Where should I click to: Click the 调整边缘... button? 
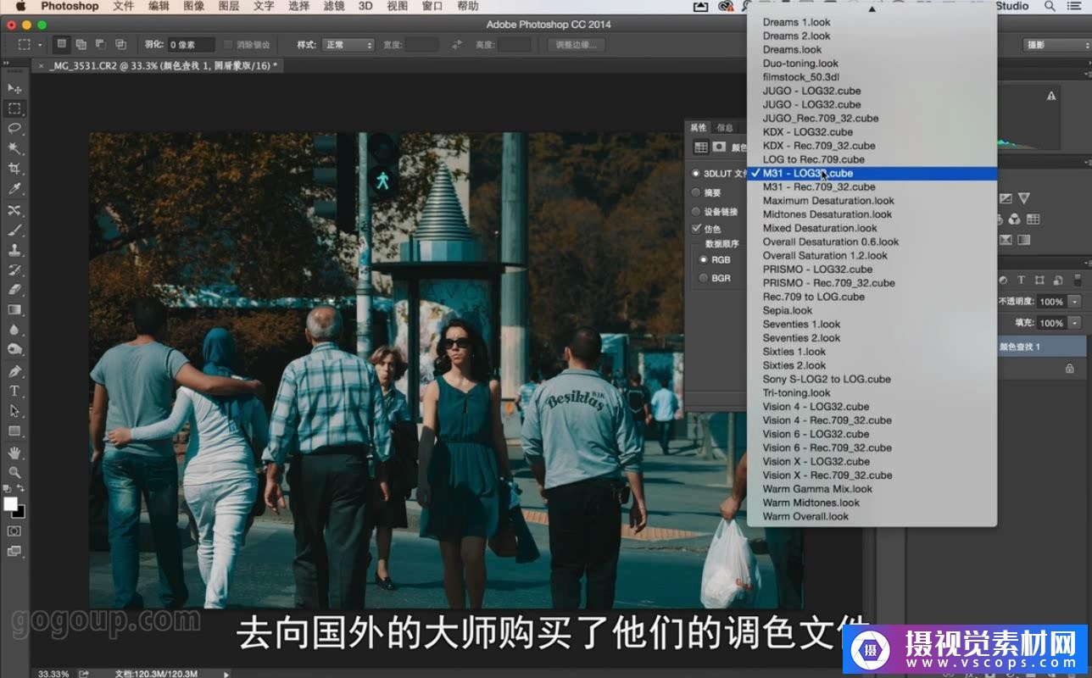point(576,45)
